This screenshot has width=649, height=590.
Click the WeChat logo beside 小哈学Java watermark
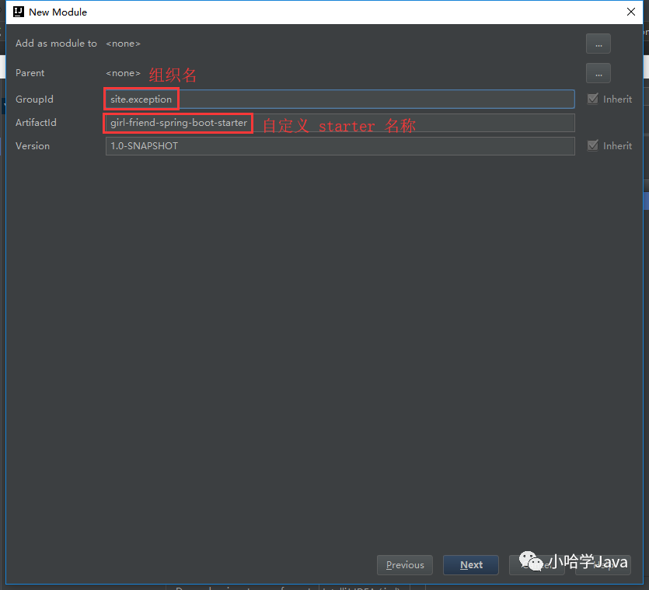[x=530, y=561]
